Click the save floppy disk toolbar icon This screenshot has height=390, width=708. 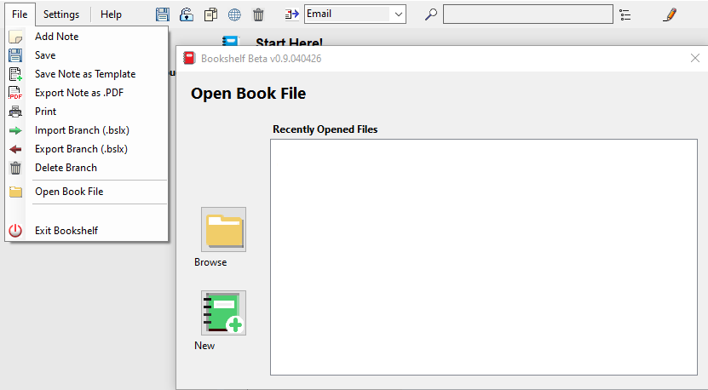coord(162,14)
